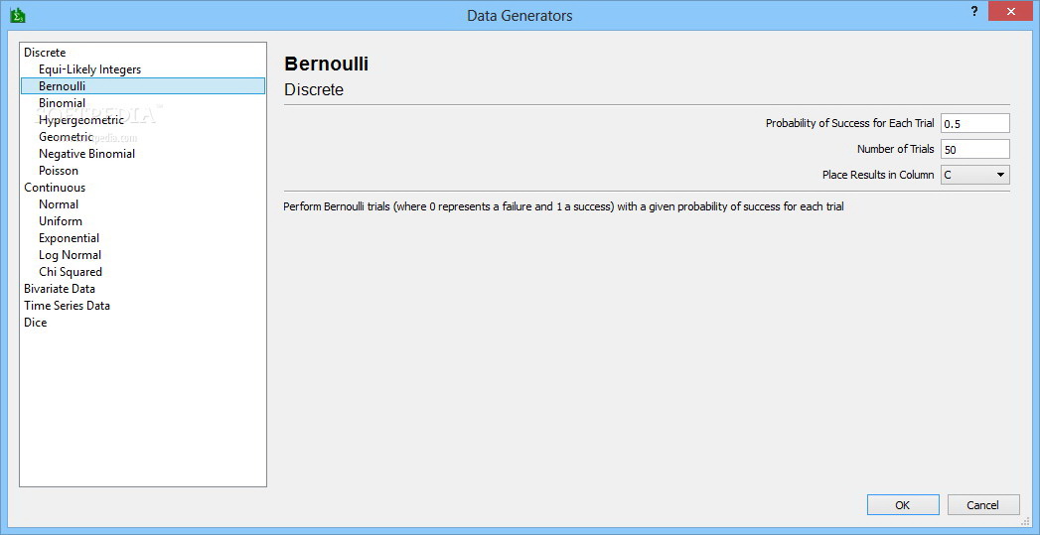
Task: Select Chi Squared in the list
Action: point(71,272)
